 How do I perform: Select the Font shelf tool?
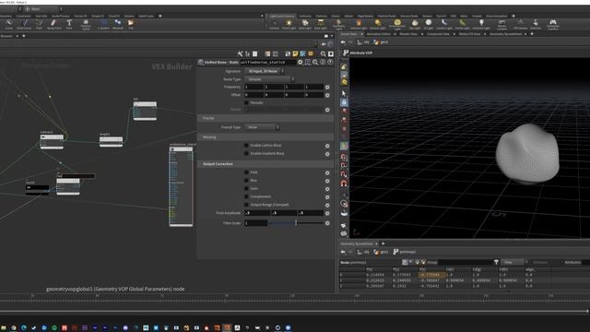tap(69, 25)
